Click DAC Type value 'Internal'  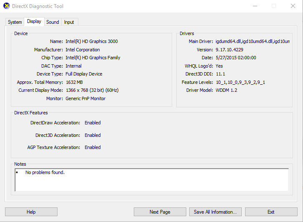click(73, 66)
